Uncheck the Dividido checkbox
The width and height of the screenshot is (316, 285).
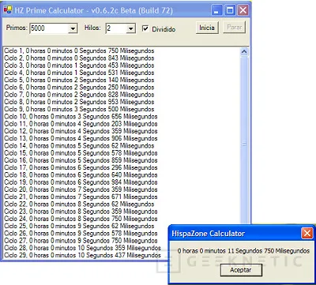point(145,28)
